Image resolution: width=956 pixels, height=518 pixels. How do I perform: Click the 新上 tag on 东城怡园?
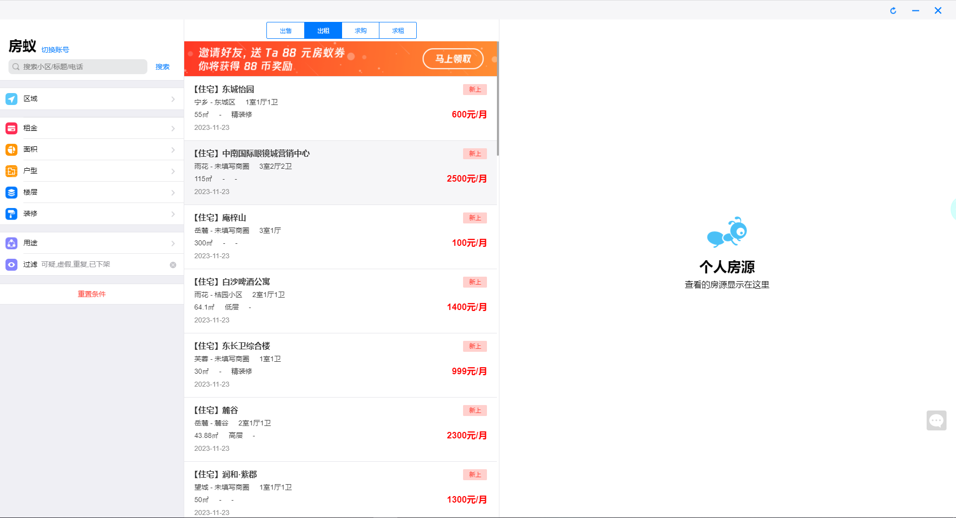475,90
